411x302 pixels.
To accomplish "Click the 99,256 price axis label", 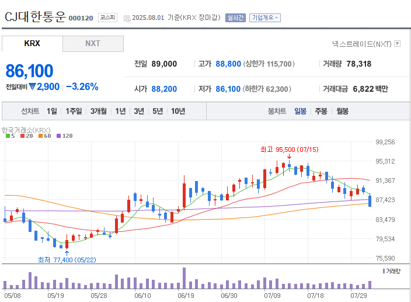I will point(385,142).
